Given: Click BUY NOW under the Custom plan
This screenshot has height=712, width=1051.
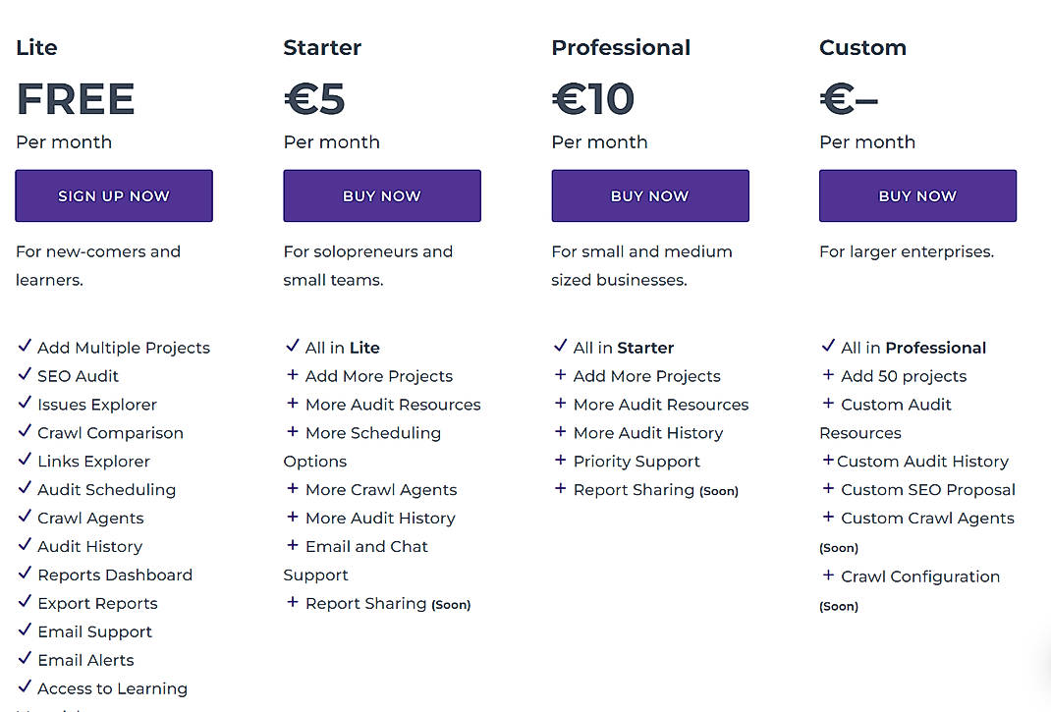Looking at the screenshot, I should coord(917,195).
